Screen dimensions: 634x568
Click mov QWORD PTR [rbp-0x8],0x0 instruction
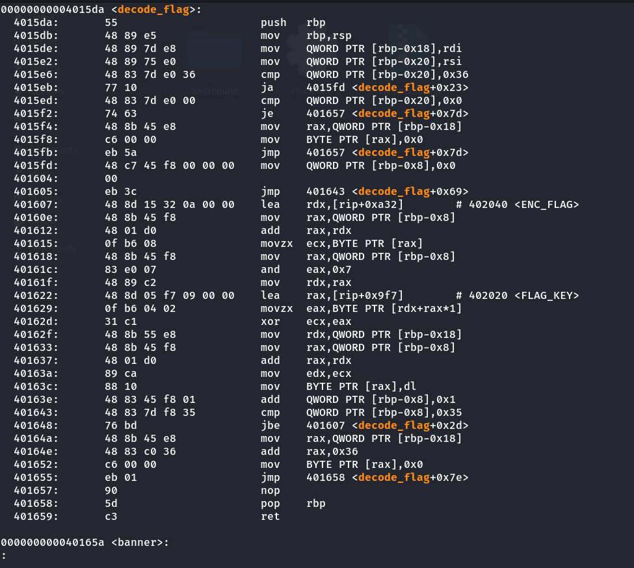(358, 166)
